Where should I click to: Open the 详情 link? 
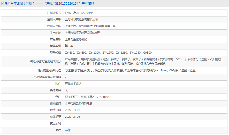[x=68, y=130]
